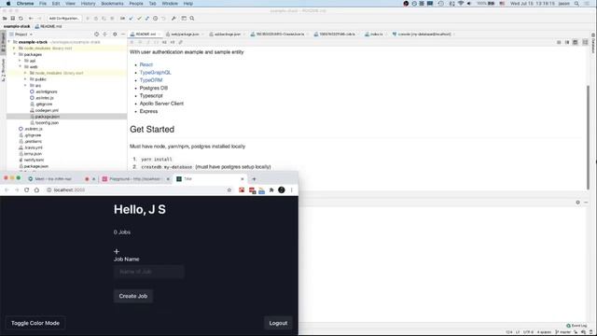This screenshot has height=336, width=597.
Task: Click the project structure icon in toolbar
Action: click(x=184, y=19)
